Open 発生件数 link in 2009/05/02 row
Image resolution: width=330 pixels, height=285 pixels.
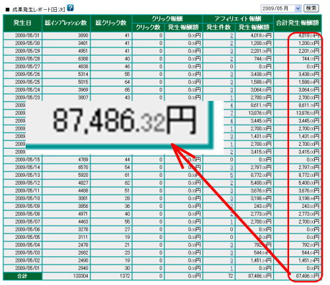click(232, 261)
